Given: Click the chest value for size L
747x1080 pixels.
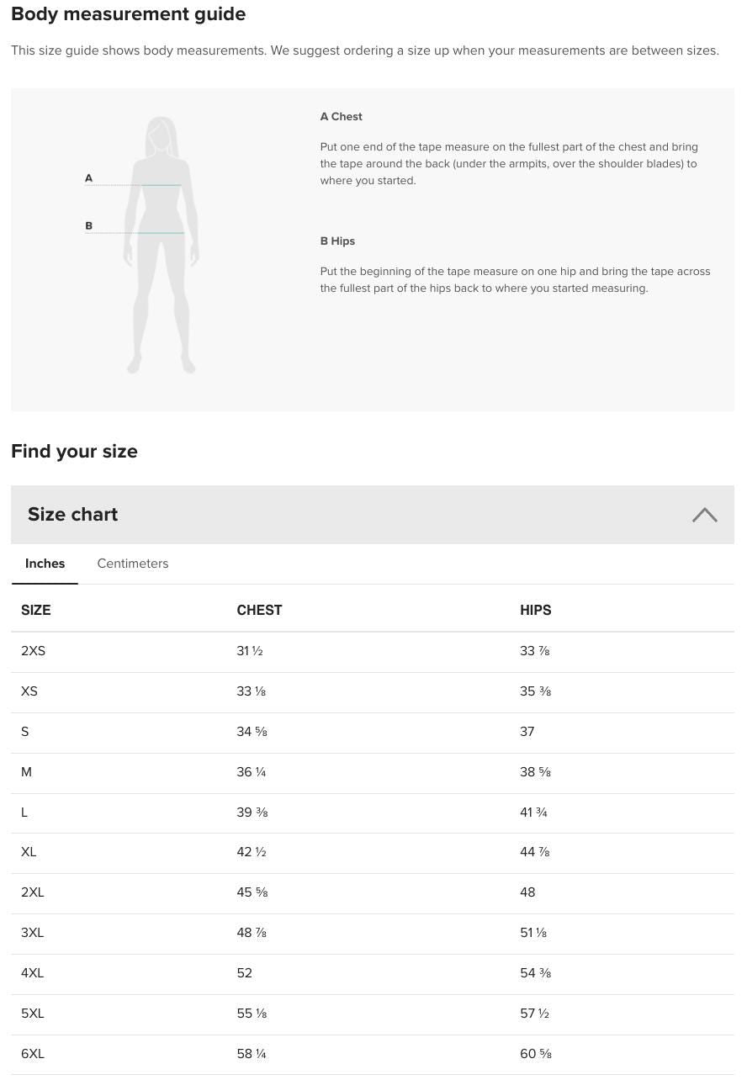Looking at the screenshot, I should point(252,813).
